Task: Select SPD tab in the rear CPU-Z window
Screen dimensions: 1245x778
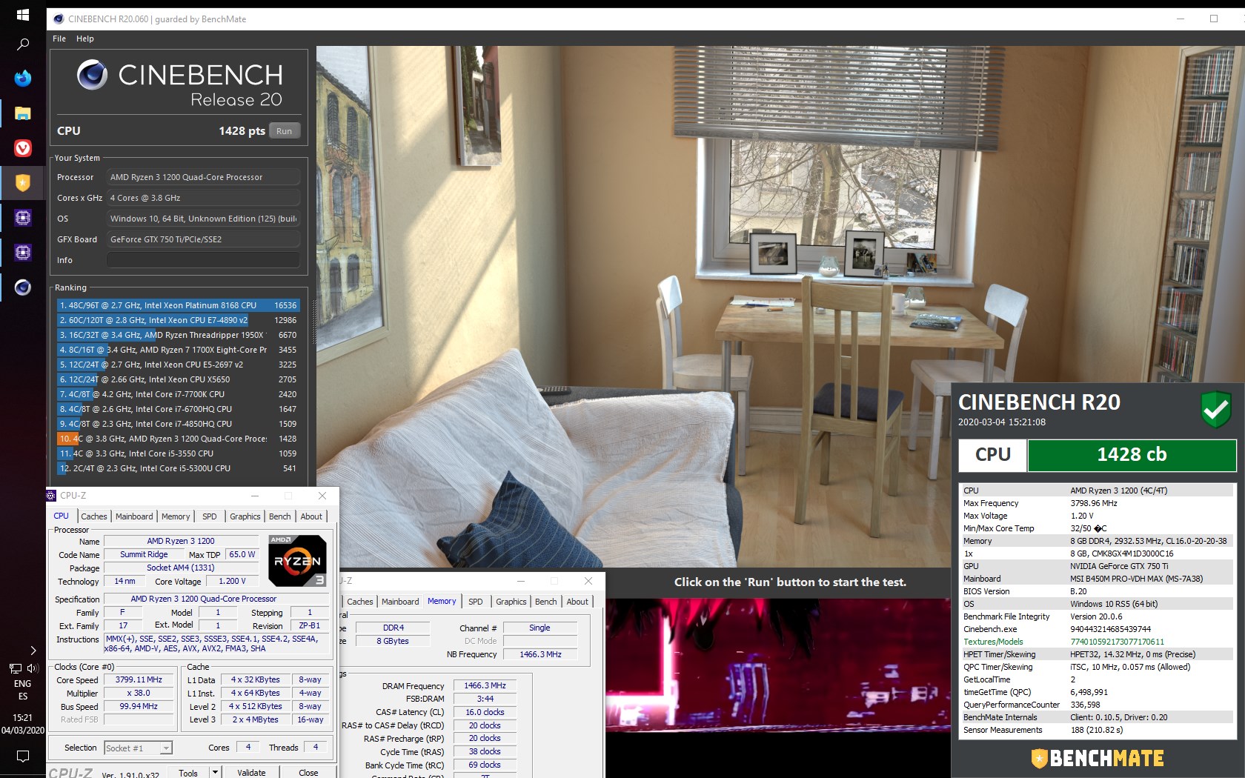Action: point(476,602)
